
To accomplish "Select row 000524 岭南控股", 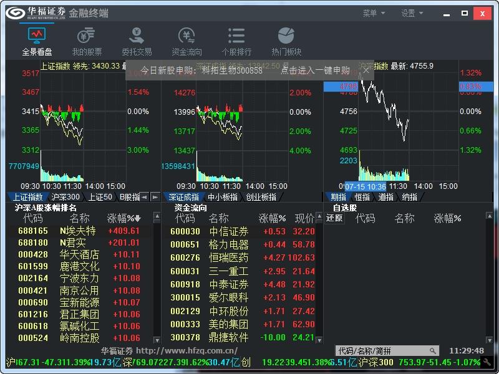I will coord(80,338).
